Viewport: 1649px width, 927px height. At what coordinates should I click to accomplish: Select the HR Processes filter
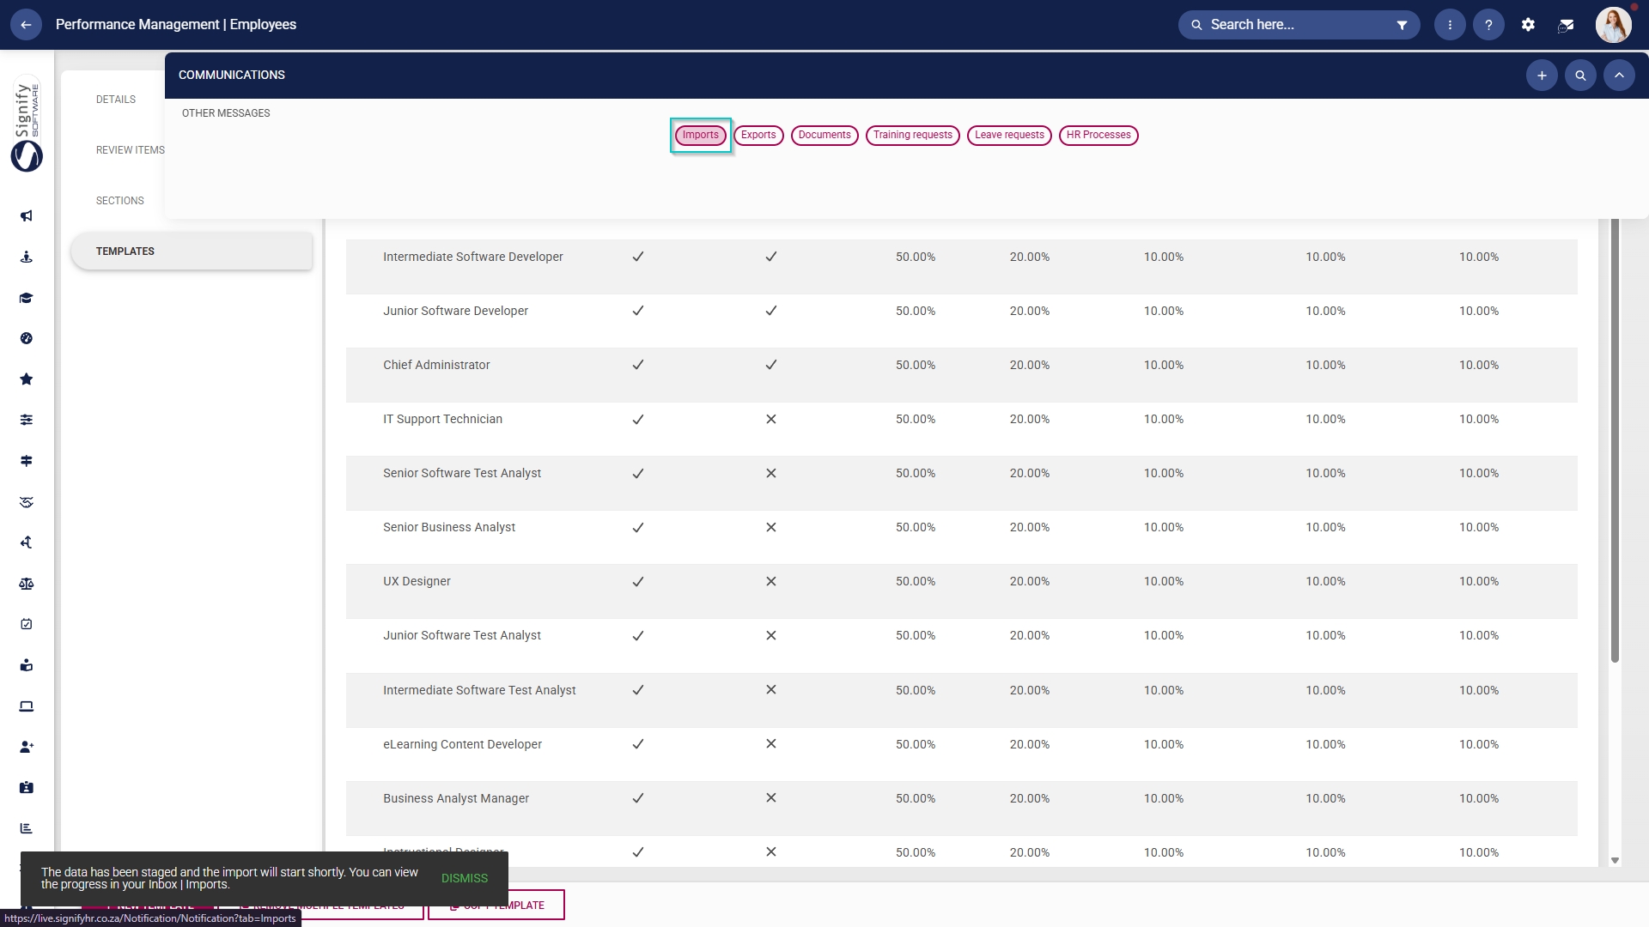(x=1098, y=135)
